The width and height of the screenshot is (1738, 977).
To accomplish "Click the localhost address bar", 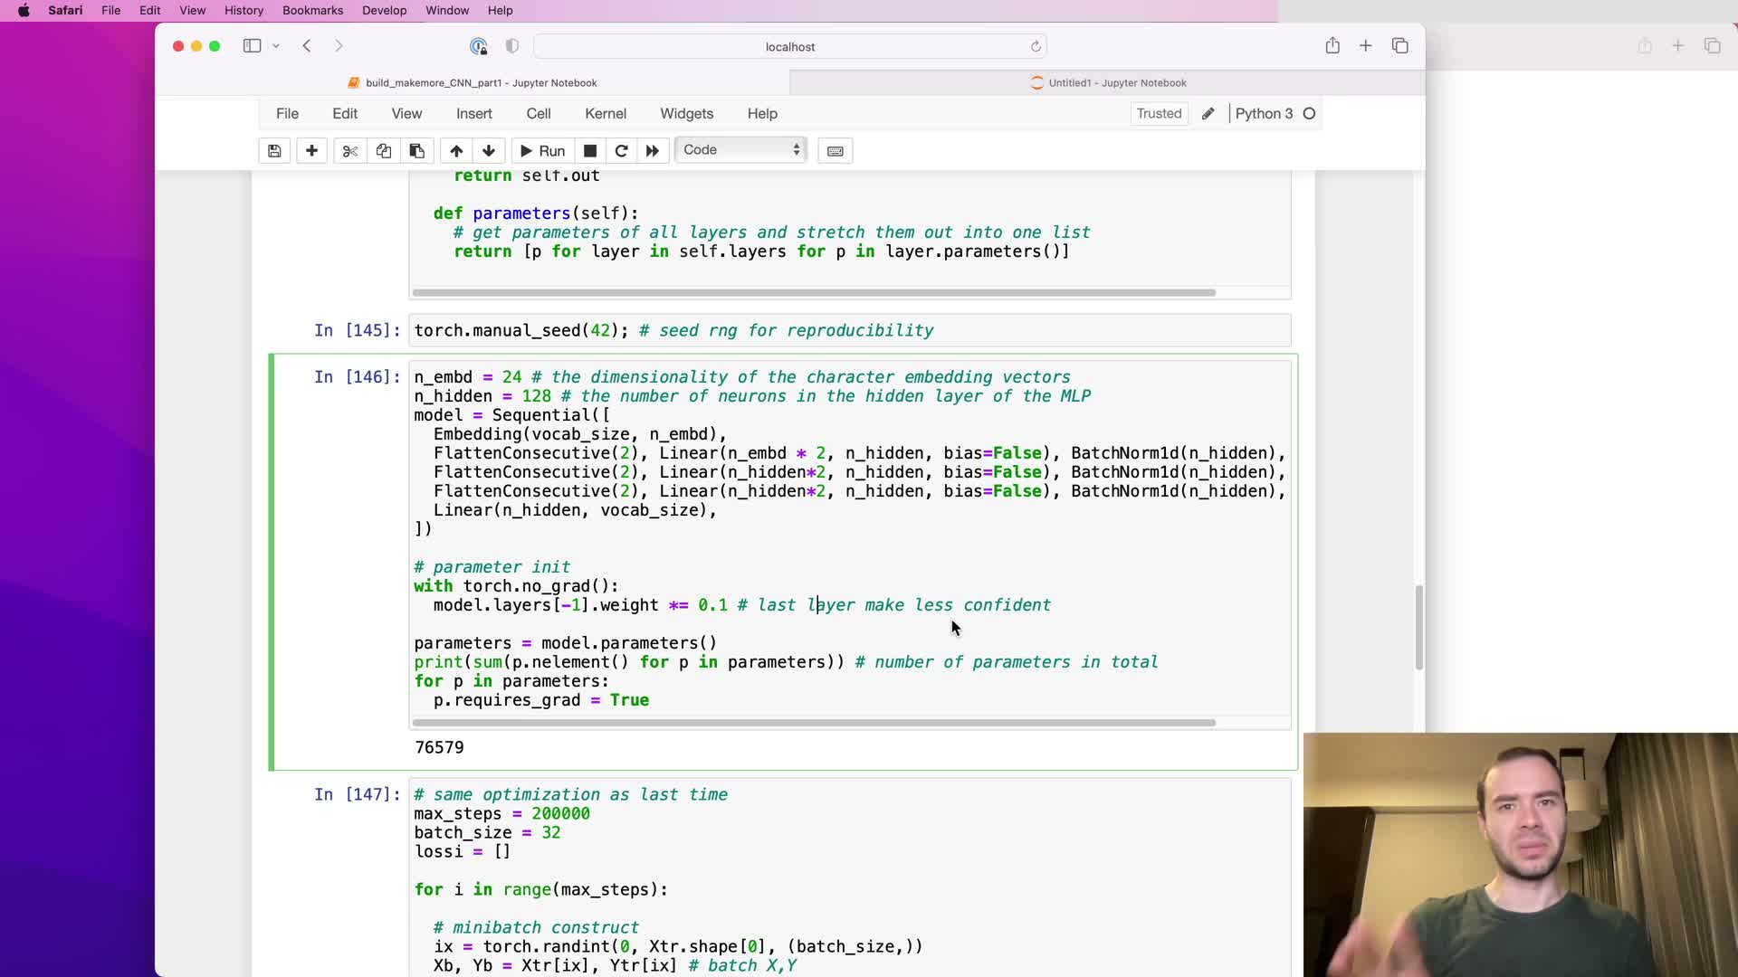I will tap(789, 46).
